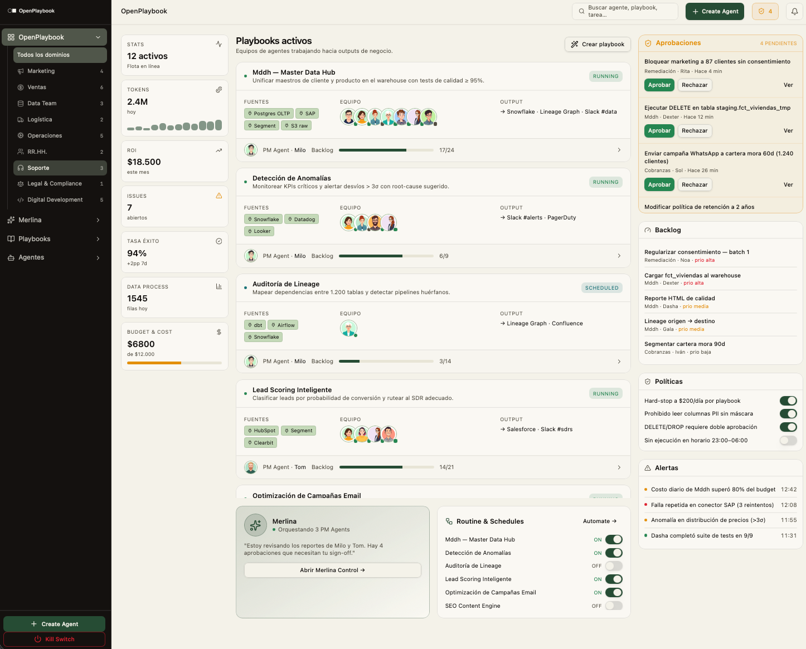Click the notification bell icon
The image size is (806, 649).
point(794,11)
